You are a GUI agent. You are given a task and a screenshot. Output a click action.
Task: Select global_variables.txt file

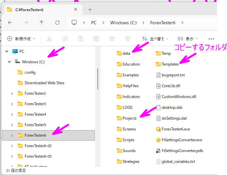point(175,162)
